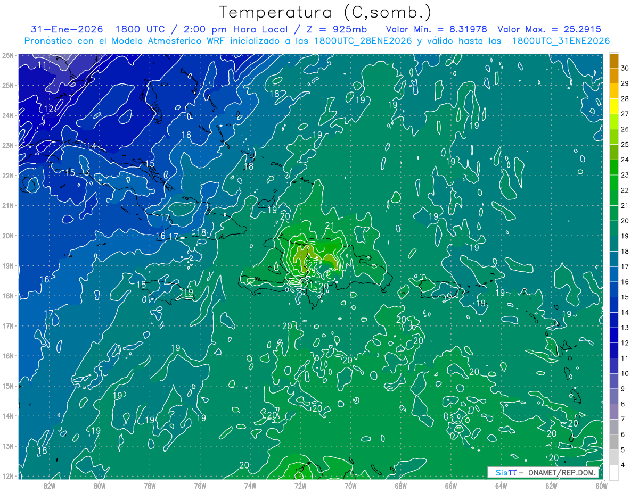639x493 pixels.
Task: Click latitude axis label "22N"
Action: tap(8, 176)
